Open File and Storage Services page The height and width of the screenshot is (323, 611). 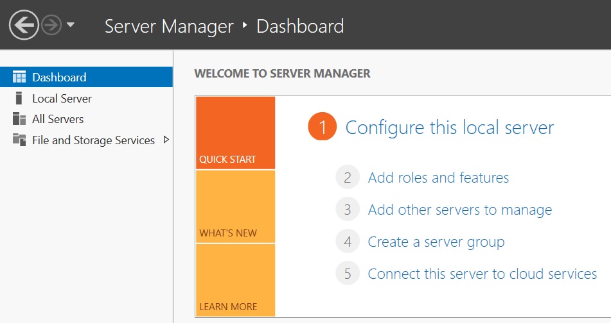pos(93,140)
